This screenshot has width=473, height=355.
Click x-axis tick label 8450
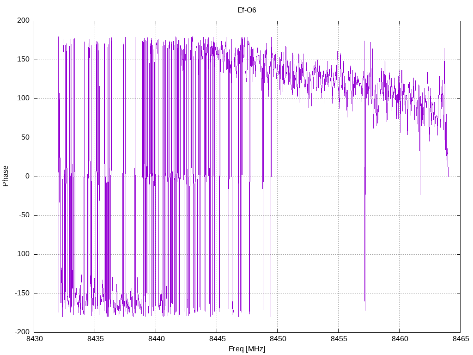point(278,339)
